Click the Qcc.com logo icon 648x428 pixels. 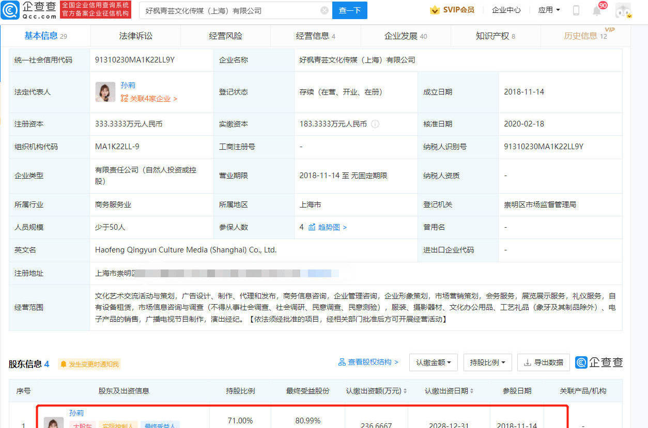coord(10,10)
